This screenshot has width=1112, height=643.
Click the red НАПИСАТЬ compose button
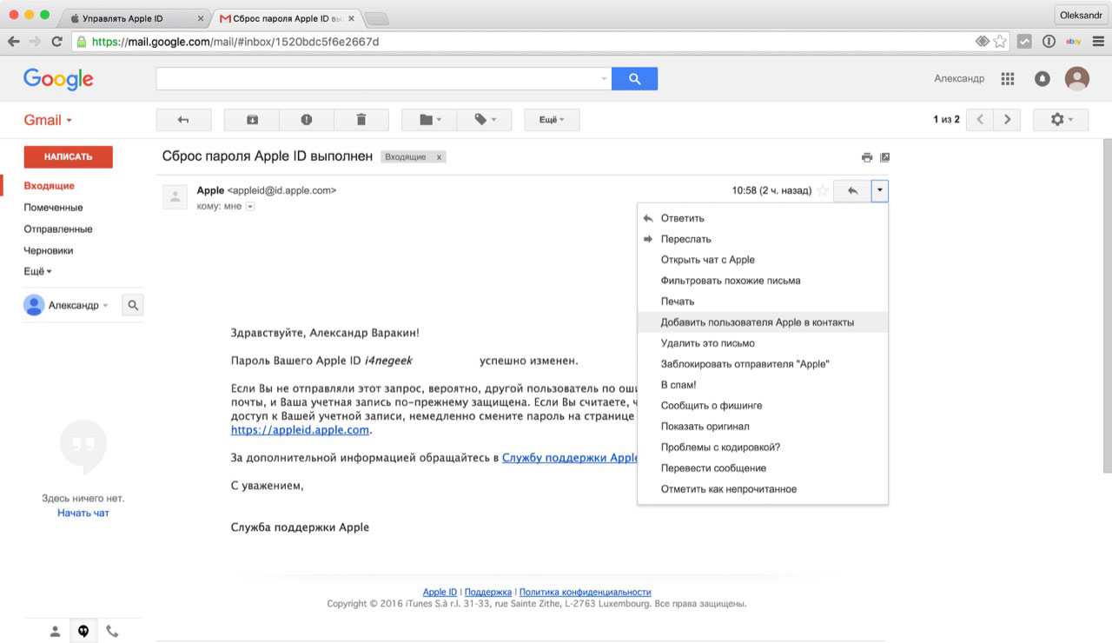[x=68, y=156]
